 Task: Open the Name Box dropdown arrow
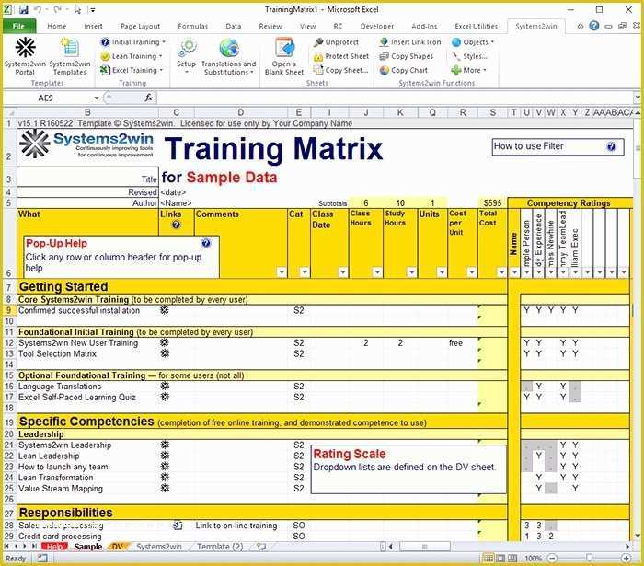[97, 98]
